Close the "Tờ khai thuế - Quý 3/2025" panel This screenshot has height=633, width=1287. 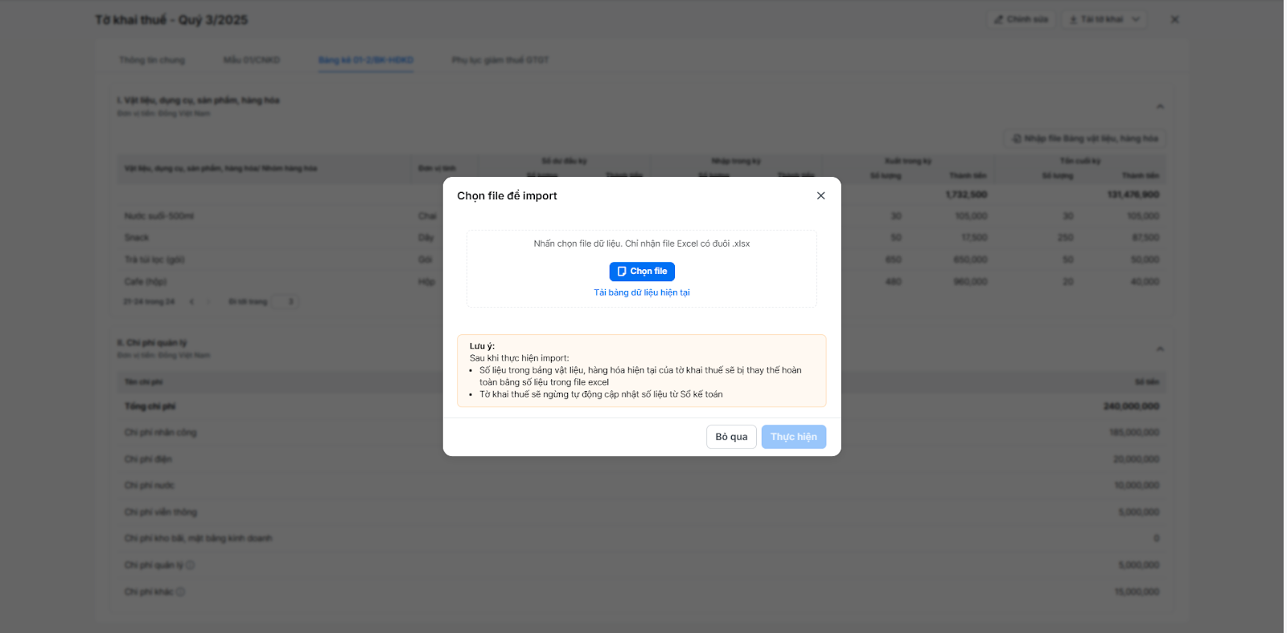click(1174, 19)
